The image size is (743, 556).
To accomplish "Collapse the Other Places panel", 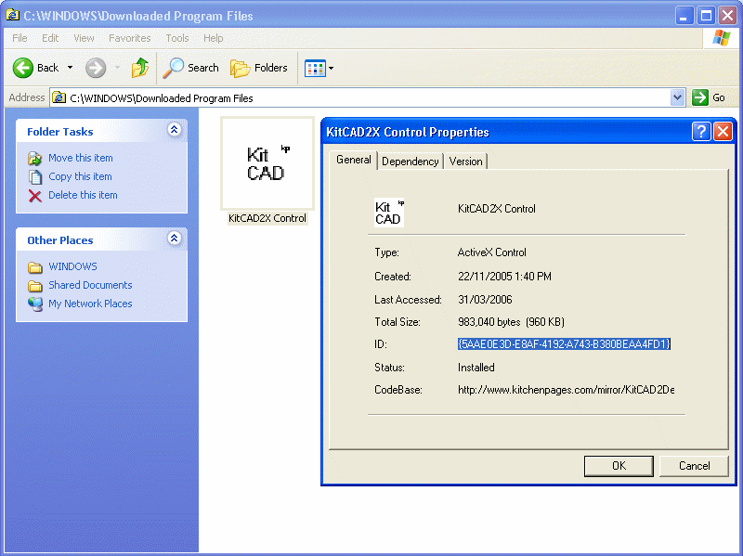I will point(175,238).
